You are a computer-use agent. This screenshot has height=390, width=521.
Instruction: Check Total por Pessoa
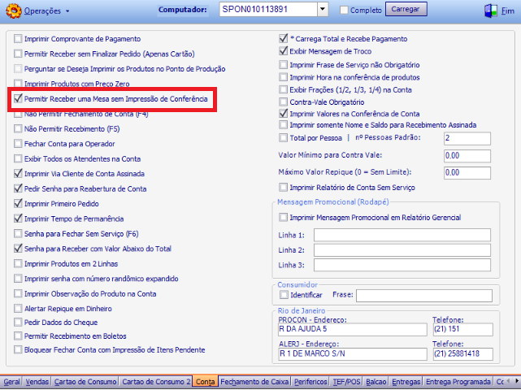[x=283, y=138]
